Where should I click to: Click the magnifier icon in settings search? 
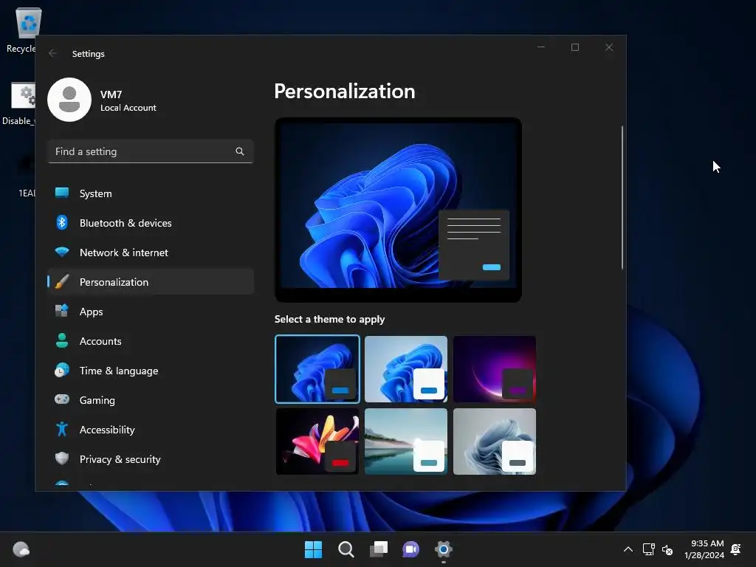[240, 151]
